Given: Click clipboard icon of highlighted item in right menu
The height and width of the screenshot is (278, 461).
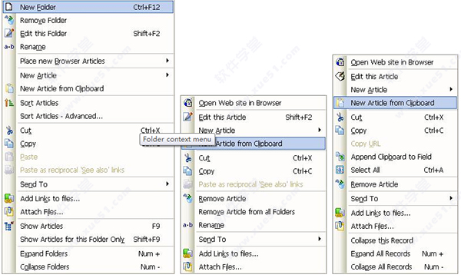Looking at the screenshot, I should click(x=340, y=103).
